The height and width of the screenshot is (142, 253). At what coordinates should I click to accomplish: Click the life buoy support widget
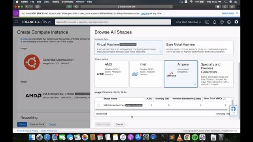tap(233, 109)
